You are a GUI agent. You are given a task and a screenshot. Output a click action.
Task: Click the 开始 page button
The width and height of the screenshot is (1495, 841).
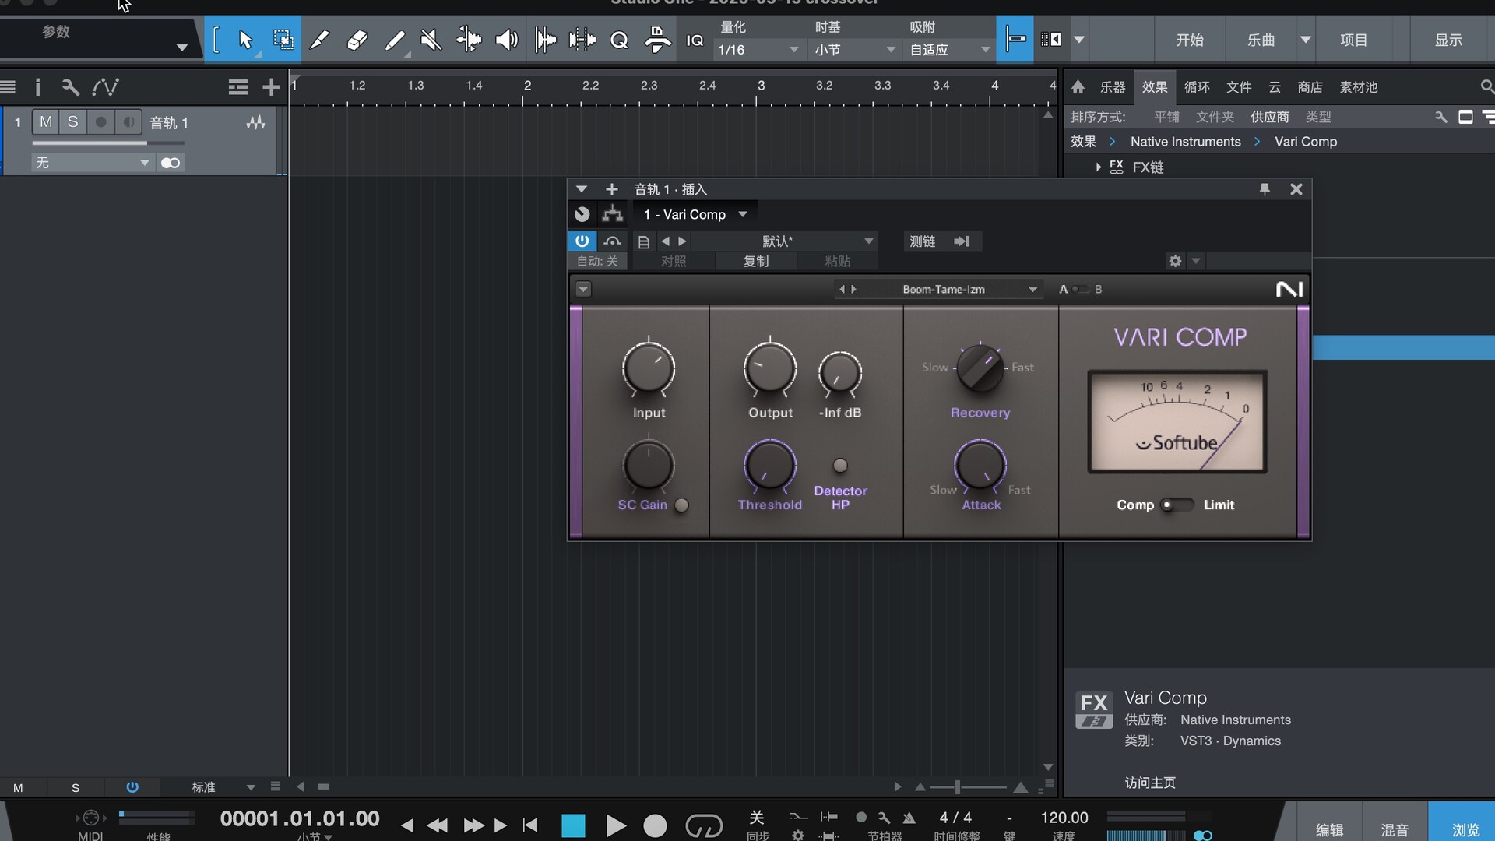pos(1189,40)
